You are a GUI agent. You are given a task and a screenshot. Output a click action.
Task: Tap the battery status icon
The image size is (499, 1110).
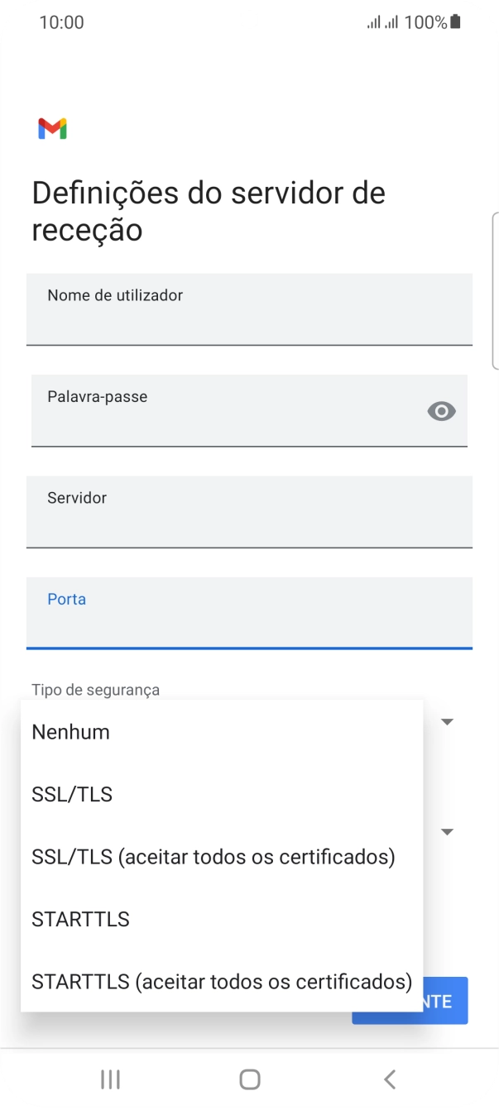454,22
